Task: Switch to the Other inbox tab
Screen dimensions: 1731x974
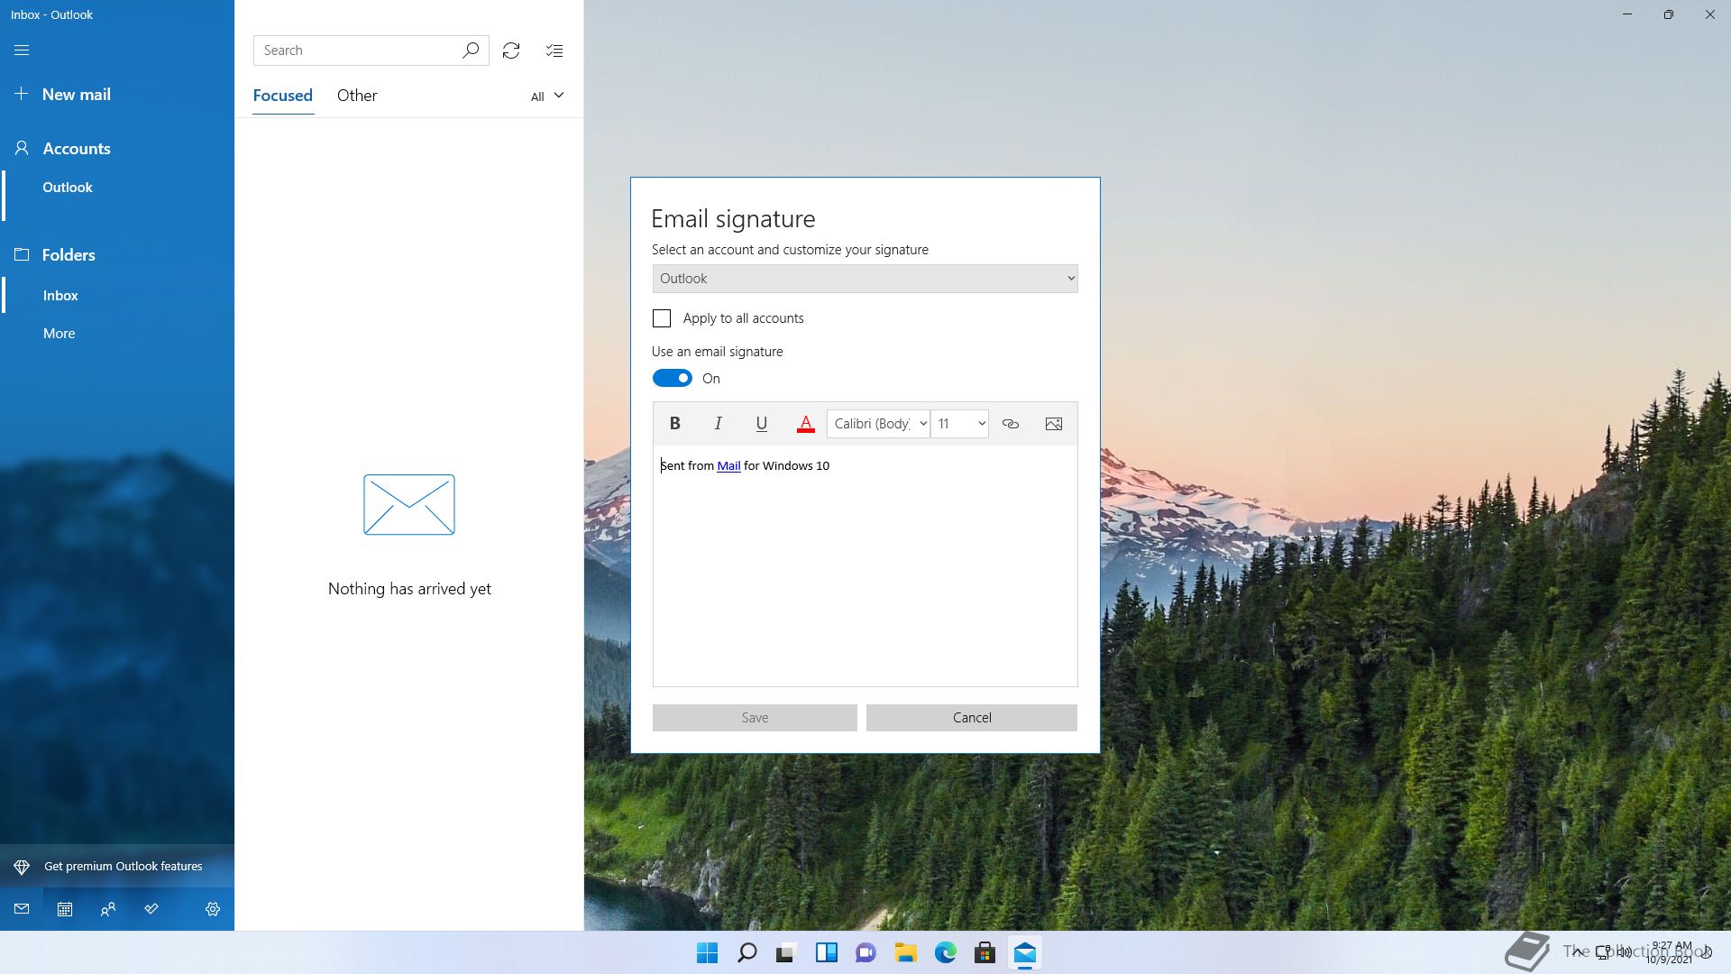Action: coord(357,96)
